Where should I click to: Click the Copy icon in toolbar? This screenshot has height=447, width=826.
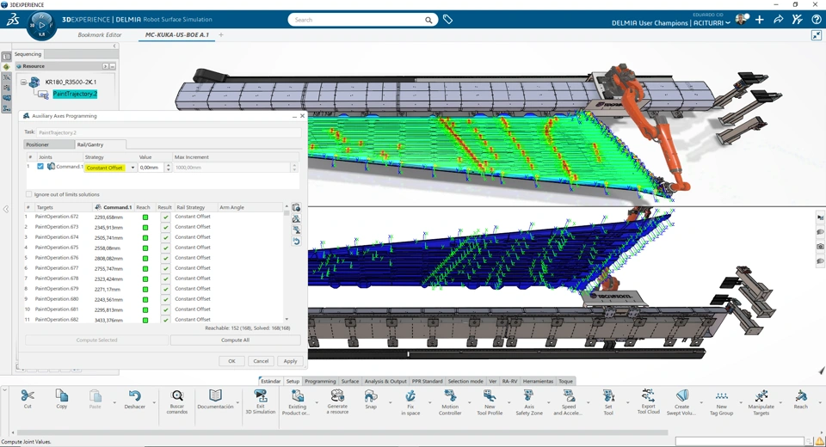coord(62,396)
